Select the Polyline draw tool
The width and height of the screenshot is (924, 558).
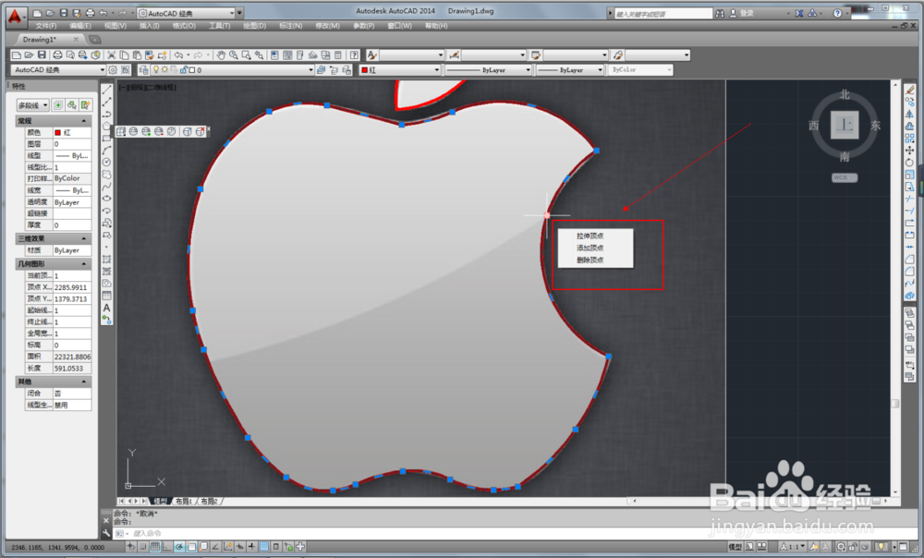point(106,114)
